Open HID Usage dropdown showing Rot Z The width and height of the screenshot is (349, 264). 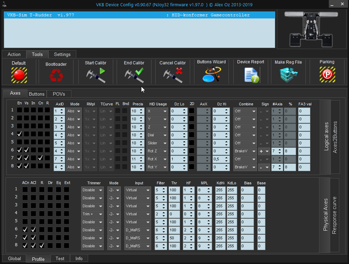point(157,151)
